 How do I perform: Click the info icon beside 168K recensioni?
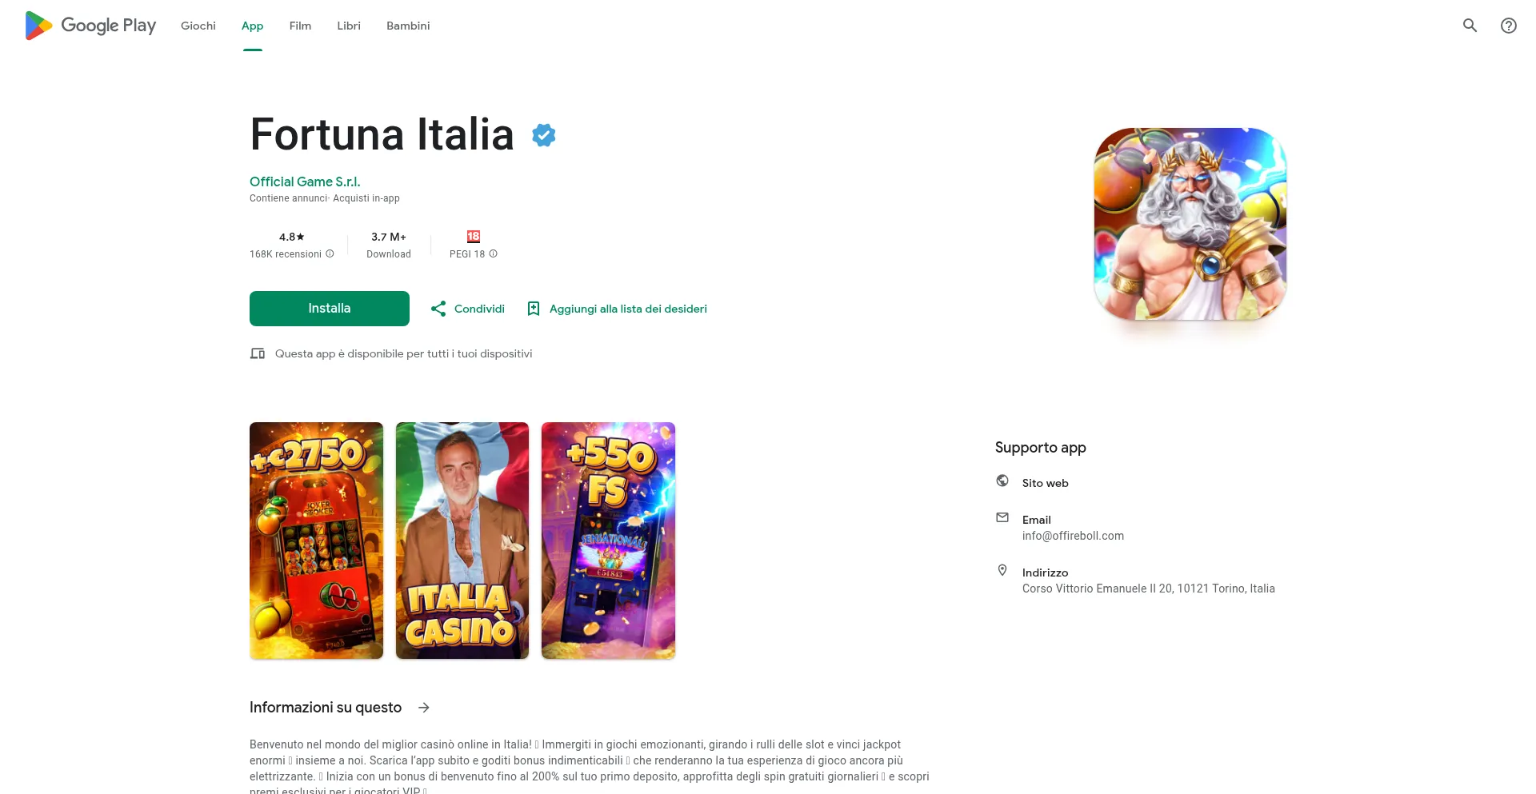pyautogui.click(x=330, y=253)
